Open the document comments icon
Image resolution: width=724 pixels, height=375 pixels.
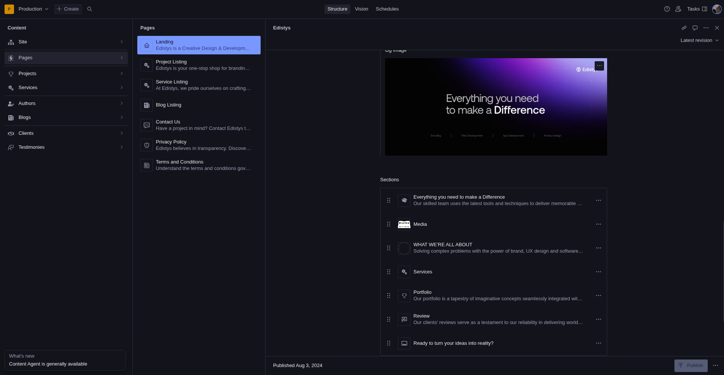click(x=695, y=28)
